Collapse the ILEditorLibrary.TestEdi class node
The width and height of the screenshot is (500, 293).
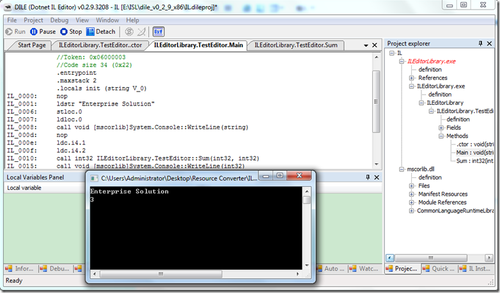[431, 111]
